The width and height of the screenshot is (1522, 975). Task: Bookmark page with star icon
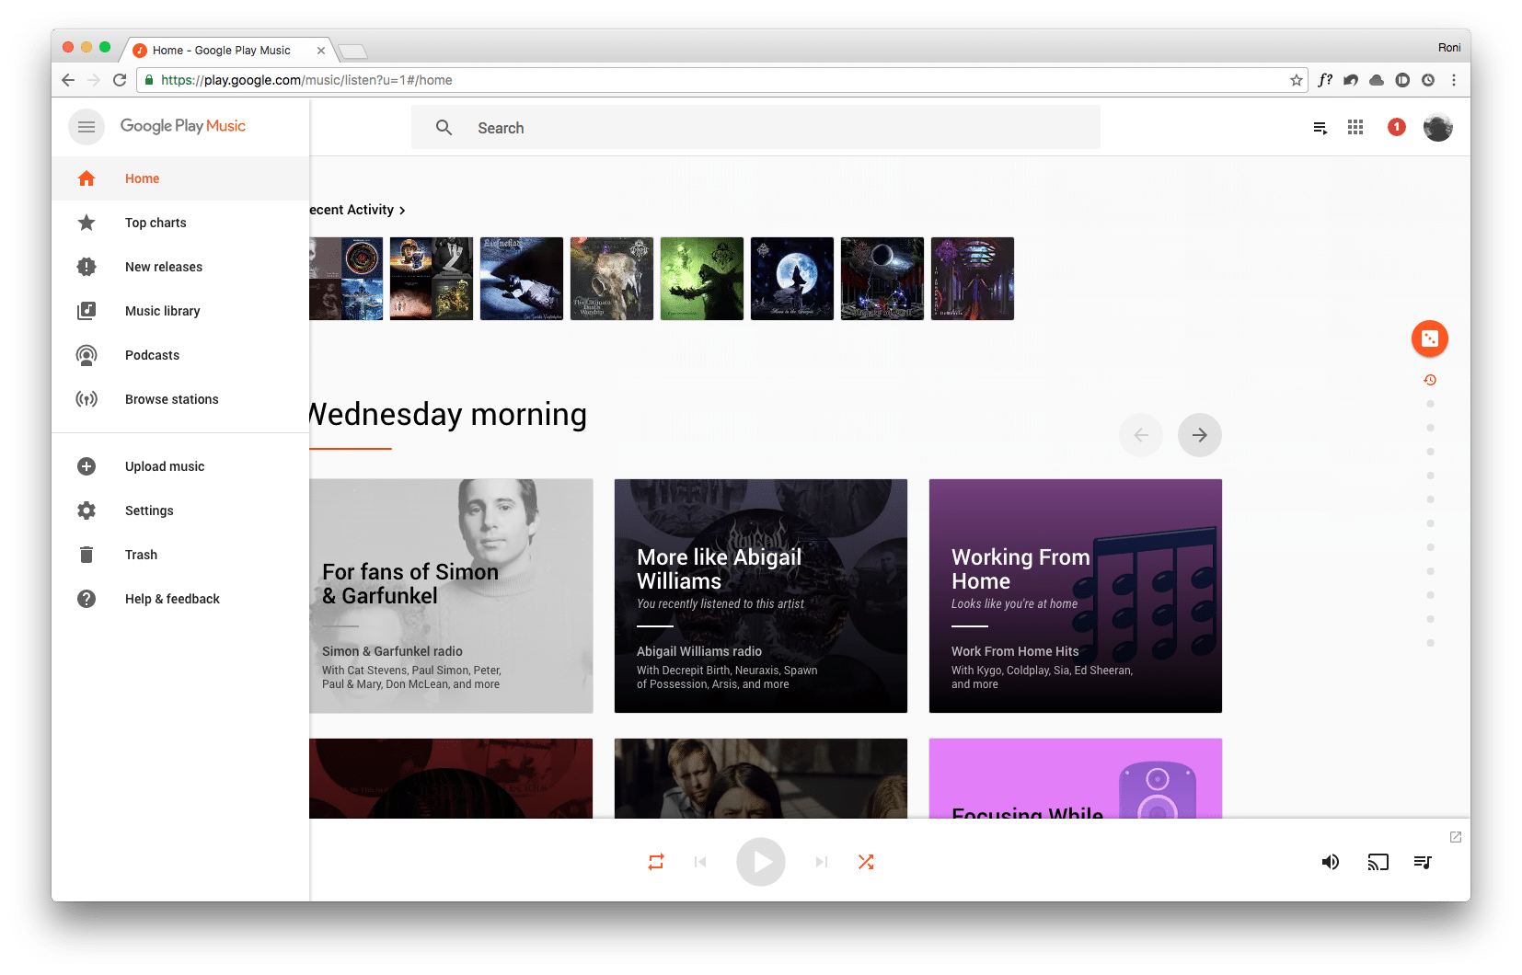click(x=1297, y=80)
